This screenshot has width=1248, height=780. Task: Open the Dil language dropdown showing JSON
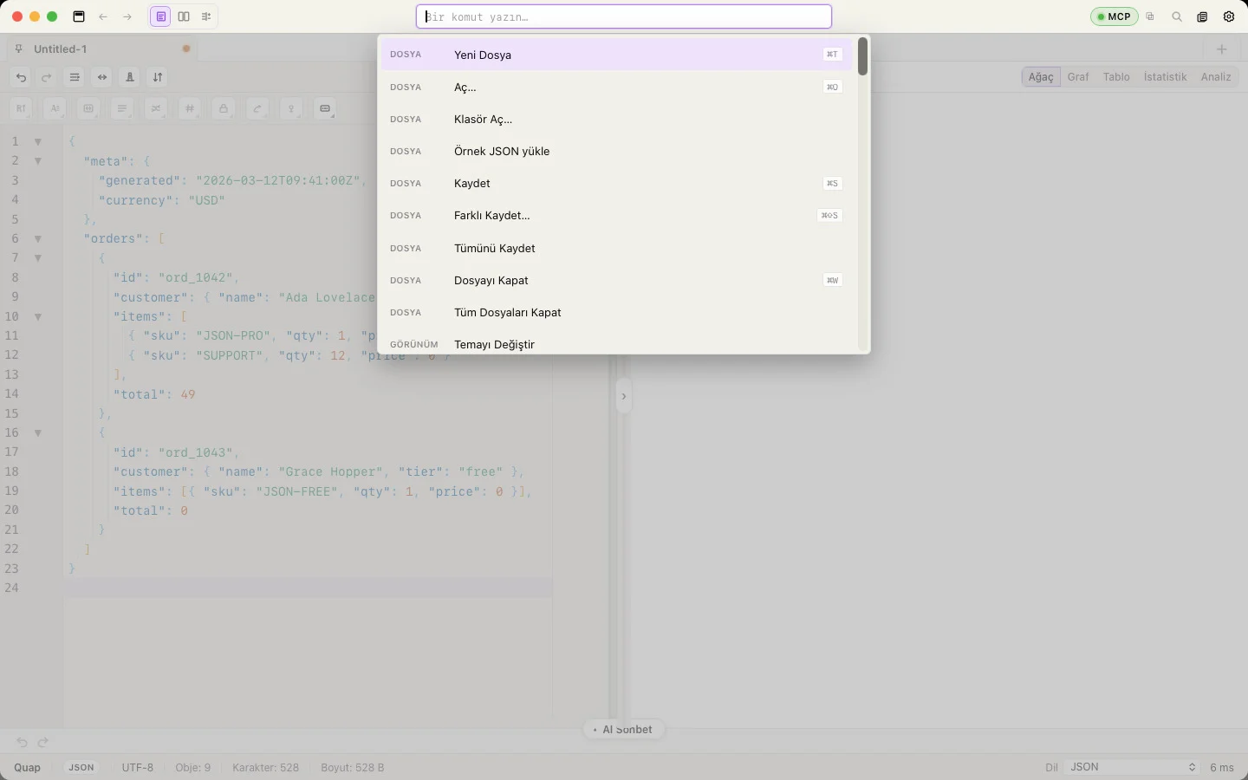point(1132,767)
